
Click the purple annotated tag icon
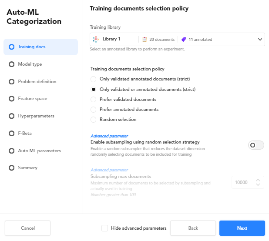click(x=184, y=39)
